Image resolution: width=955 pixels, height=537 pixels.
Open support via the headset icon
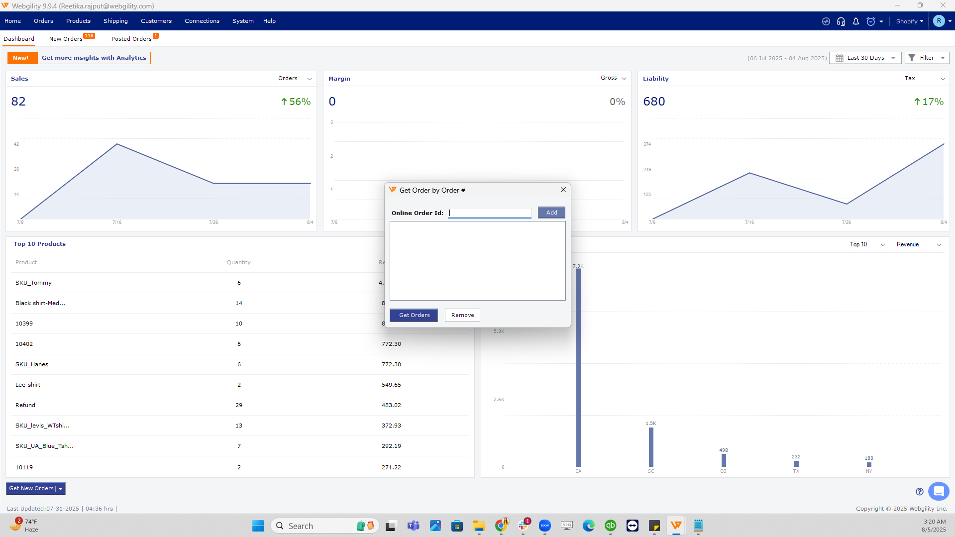pos(841,21)
